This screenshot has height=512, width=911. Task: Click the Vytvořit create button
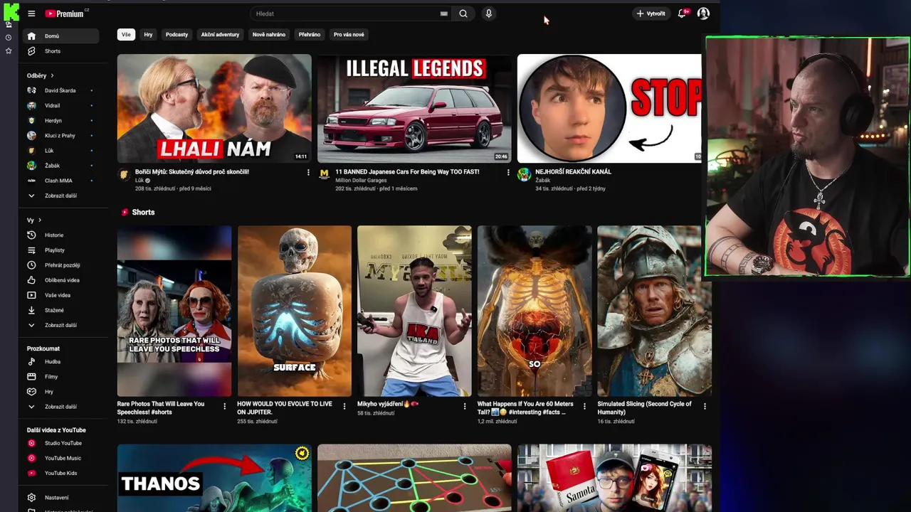tap(651, 14)
